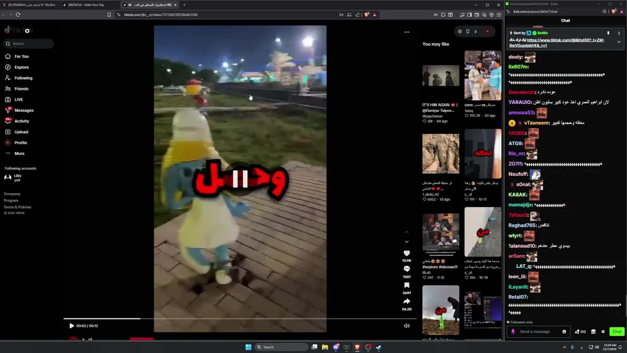Open Upload in the TikTok sidebar
Screen dimensions: 627x353
coord(21,132)
